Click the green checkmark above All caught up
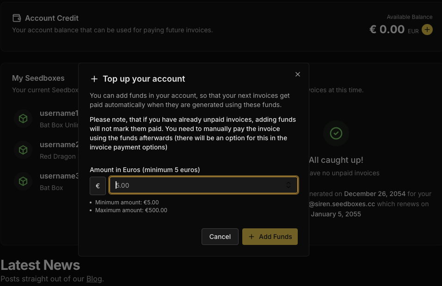This screenshot has width=442, height=286. (x=336, y=134)
